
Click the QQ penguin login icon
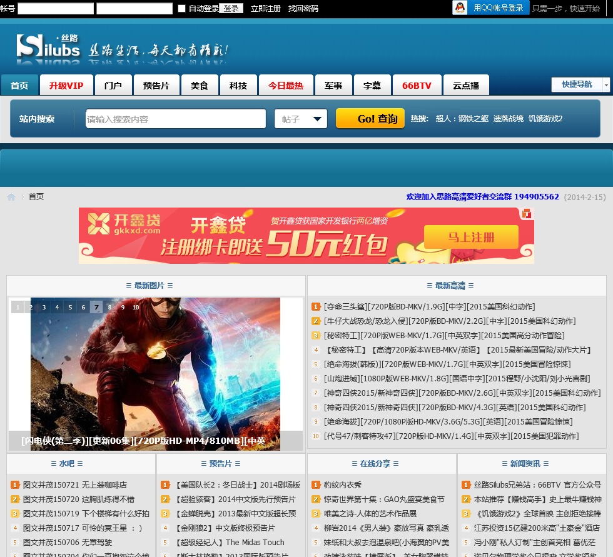pos(460,8)
